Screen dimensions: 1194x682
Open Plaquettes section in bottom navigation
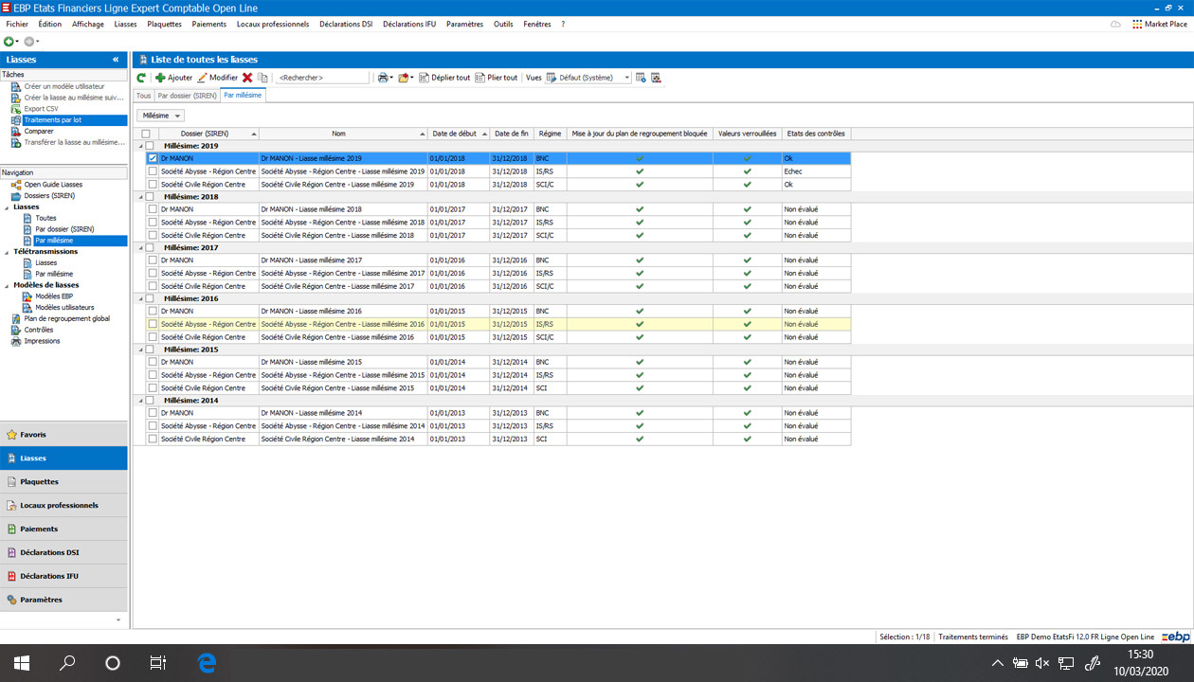(x=63, y=482)
